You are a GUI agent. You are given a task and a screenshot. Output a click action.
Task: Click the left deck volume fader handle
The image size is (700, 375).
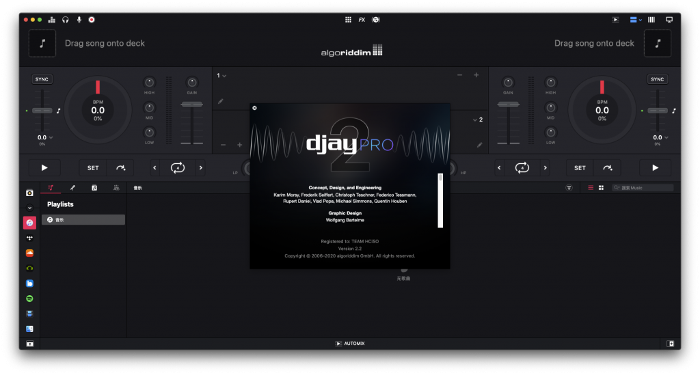click(x=192, y=105)
